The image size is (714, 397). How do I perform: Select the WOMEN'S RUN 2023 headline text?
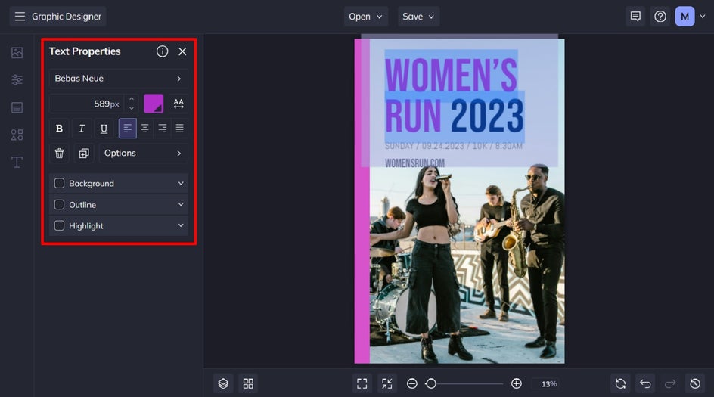454,95
